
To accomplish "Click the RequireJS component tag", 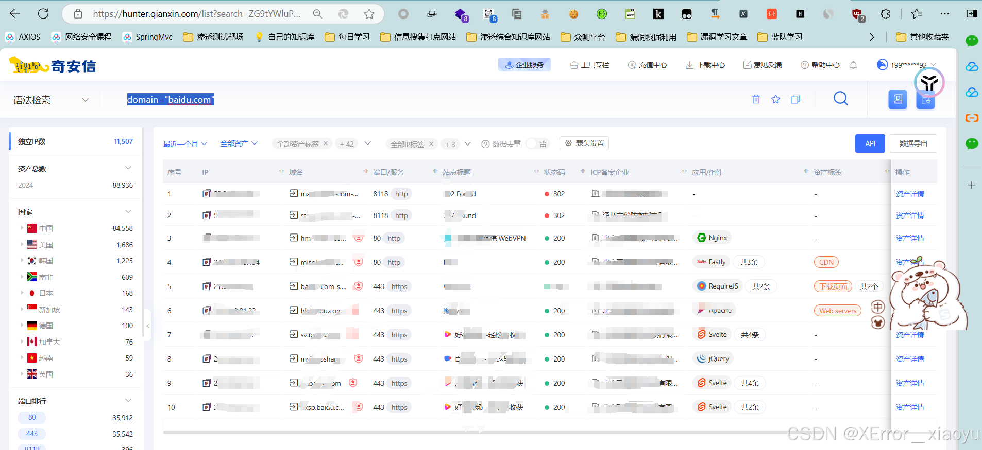I will [718, 286].
